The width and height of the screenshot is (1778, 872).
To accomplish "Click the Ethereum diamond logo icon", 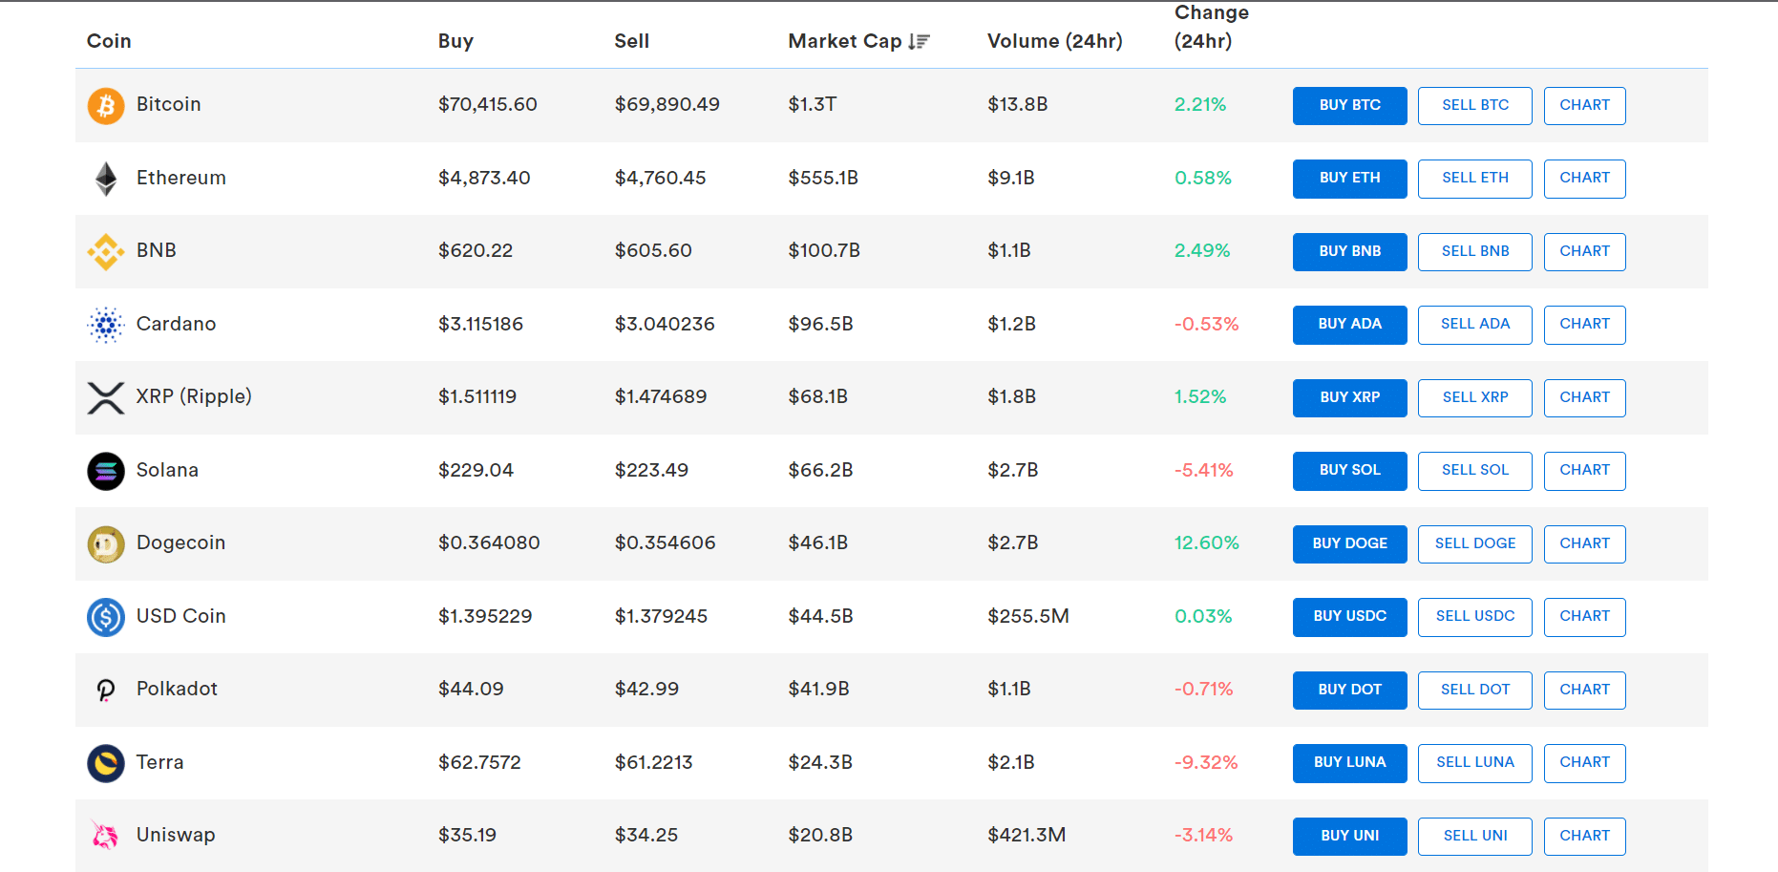I will coord(106,179).
